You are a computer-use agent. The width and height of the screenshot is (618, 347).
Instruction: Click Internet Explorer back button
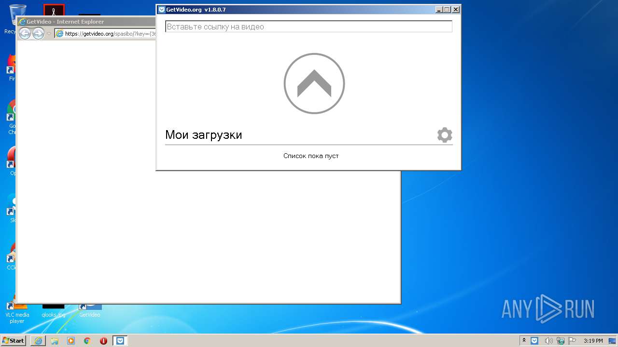click(x=25, y=33)
